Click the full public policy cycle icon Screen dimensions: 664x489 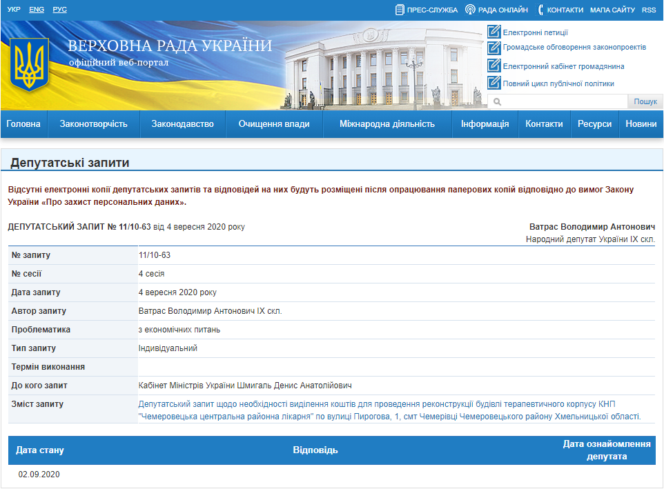coord(494,83)
